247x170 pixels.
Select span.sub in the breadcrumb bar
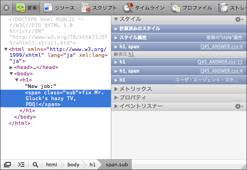117,165
